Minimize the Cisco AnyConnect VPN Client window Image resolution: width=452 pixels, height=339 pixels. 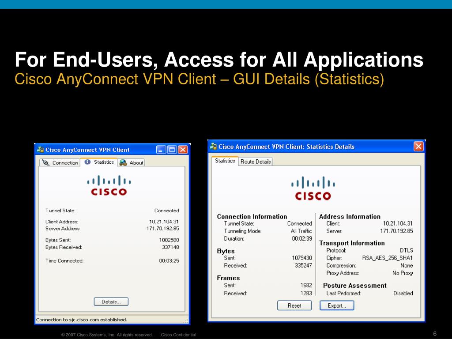tap(161, 150)
